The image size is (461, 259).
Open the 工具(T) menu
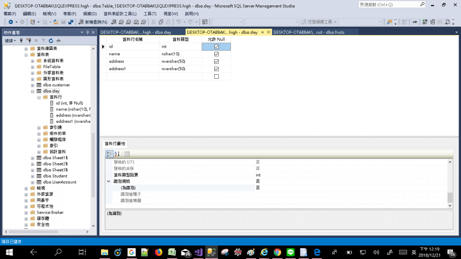point(150,14)
